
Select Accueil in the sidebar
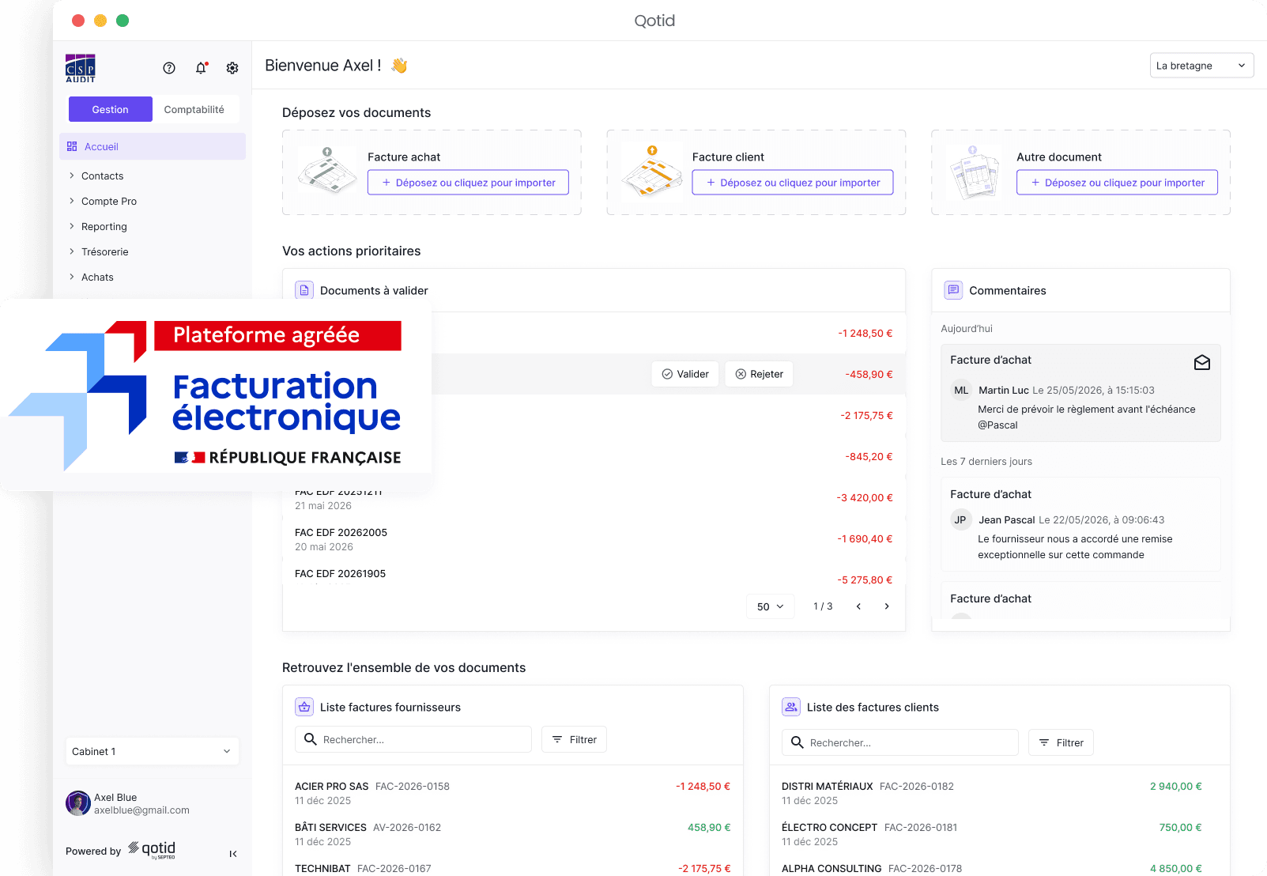(x=153, y=146)
